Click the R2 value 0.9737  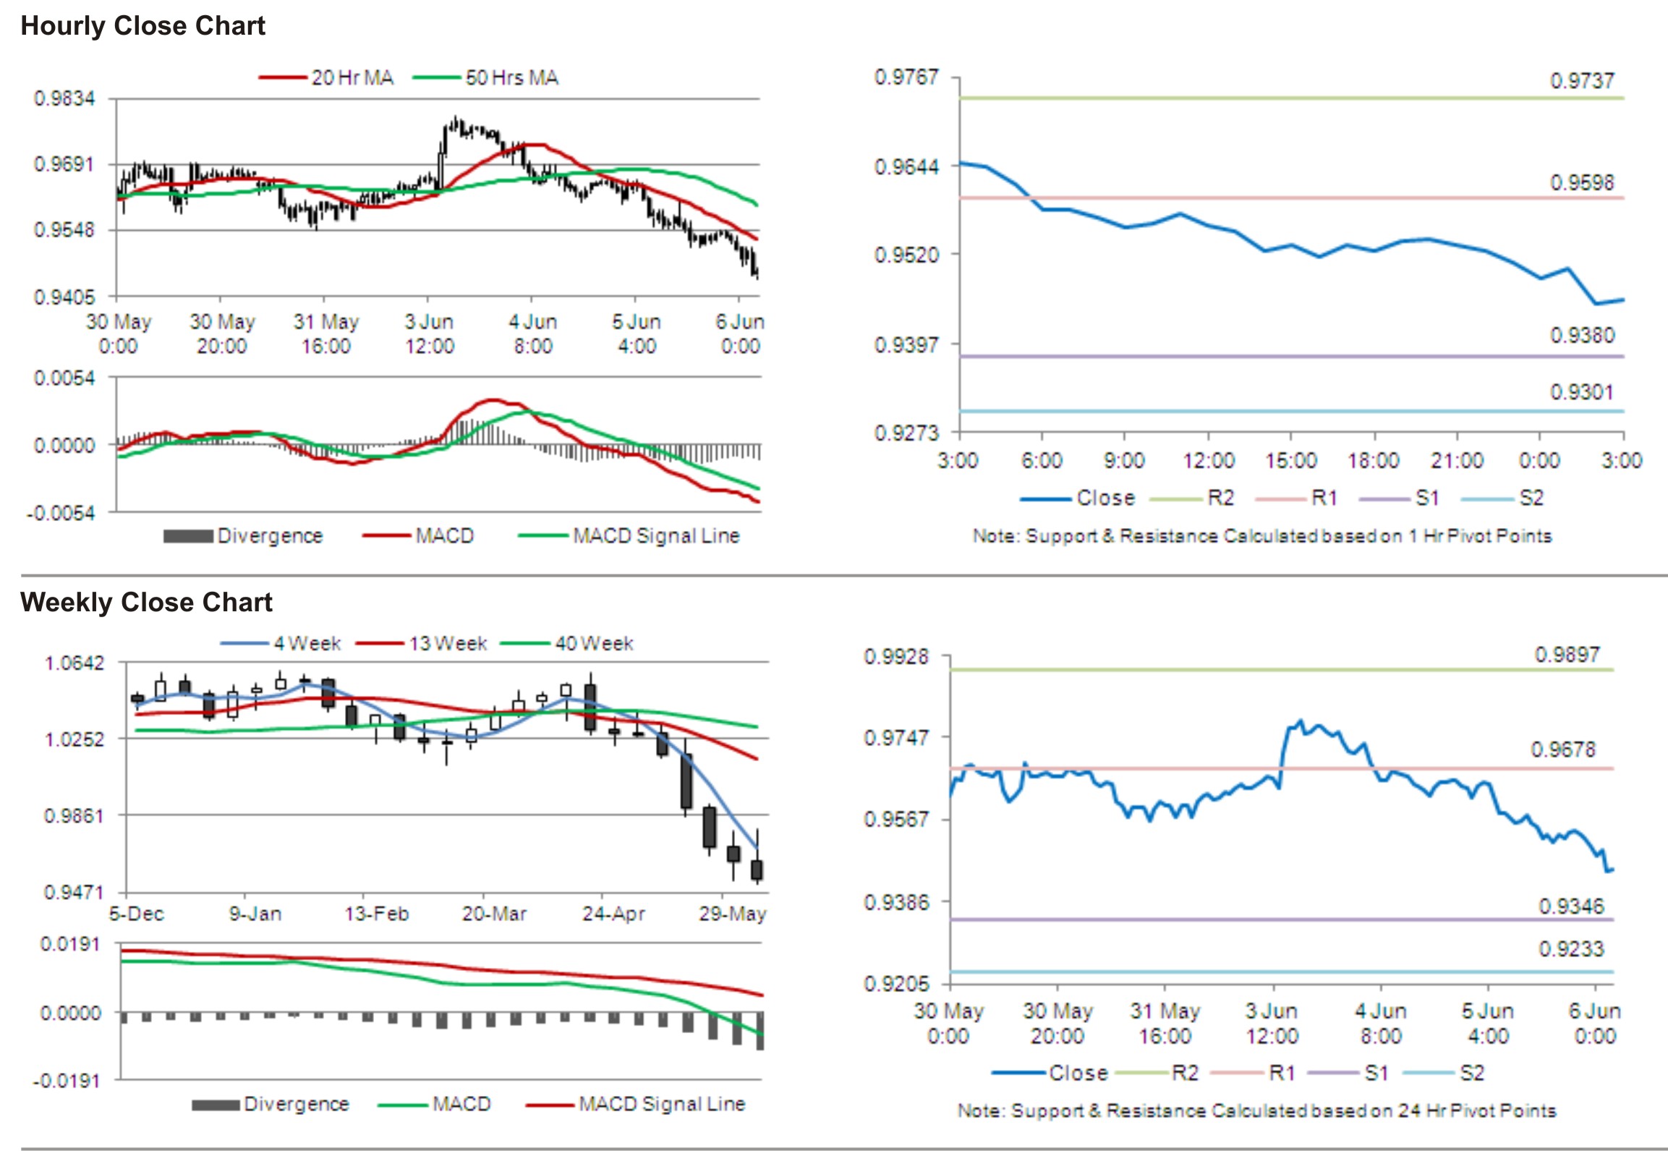point(1582,80)
